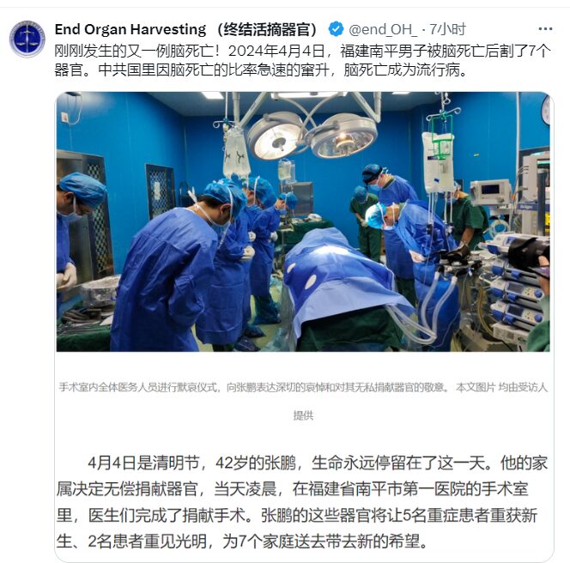Click the article paragraph about 张鹏
Viewport: 570px width, 563px height.
[301, 502]
